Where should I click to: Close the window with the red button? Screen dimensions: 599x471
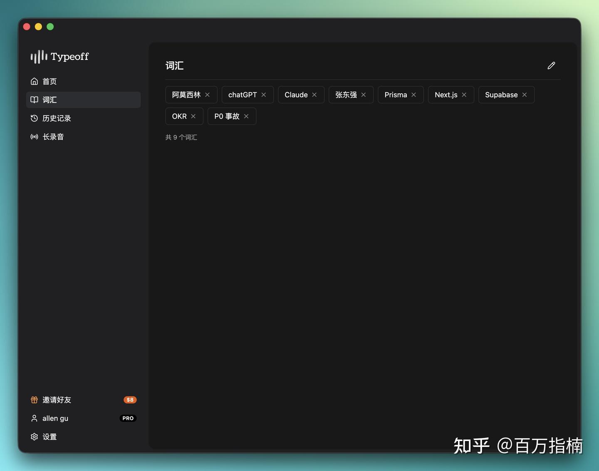coord(27,27)
